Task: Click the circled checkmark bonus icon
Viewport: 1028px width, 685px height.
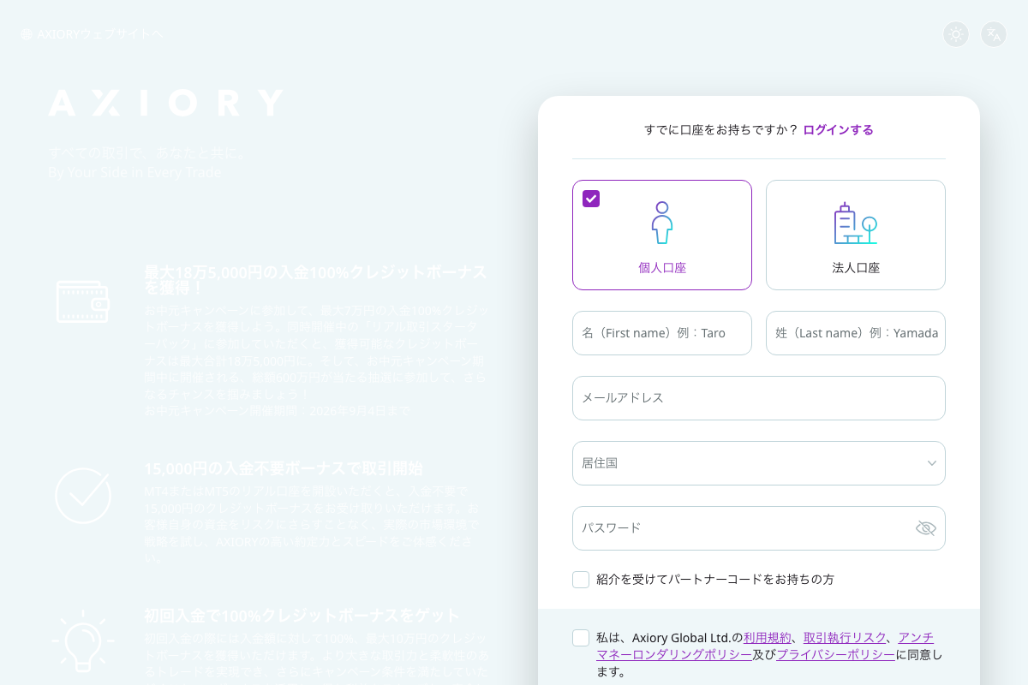Action: (x=83, y=496)
